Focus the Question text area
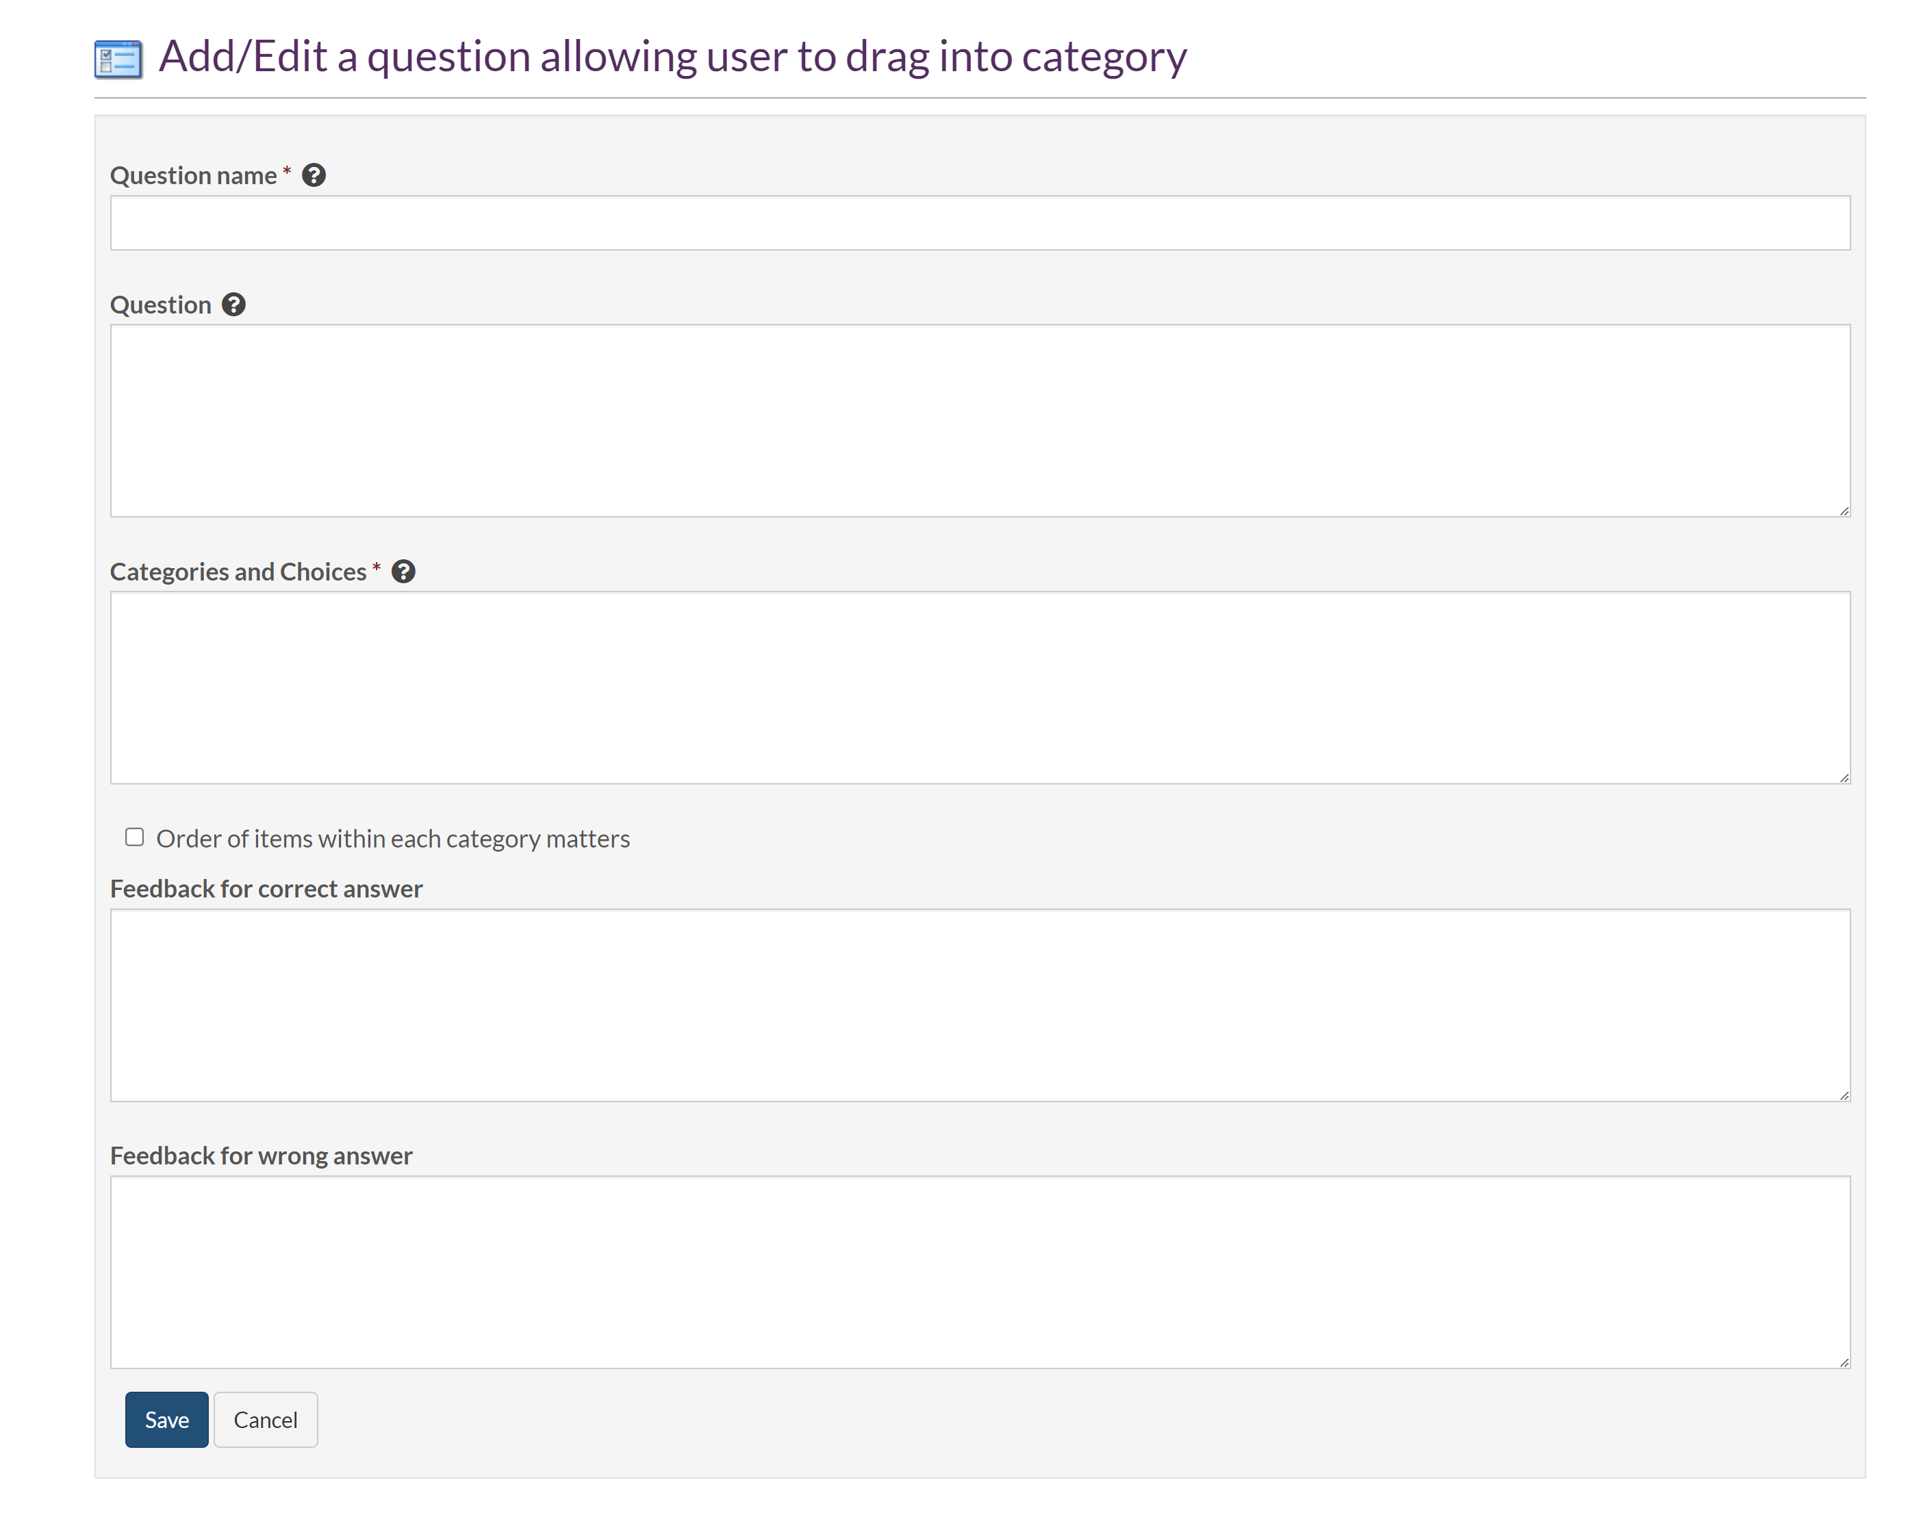The height and width of the screenshot is (1517, 1930). (x=980, y=420)
